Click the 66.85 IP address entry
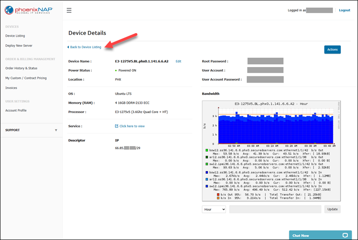Image resolution: width=358 pixels, height=240 pixels. (x=128, y=148)
